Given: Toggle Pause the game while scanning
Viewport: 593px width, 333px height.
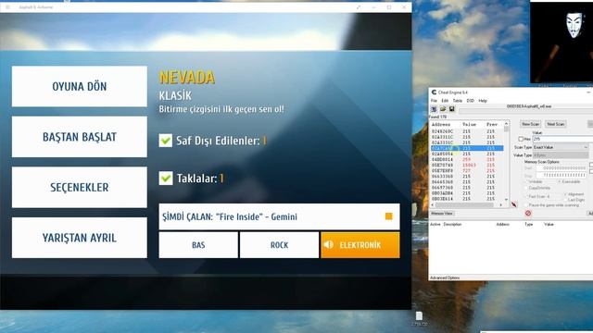Looking at the screenshot, I should pyautogui.click(x=526, y=205).
